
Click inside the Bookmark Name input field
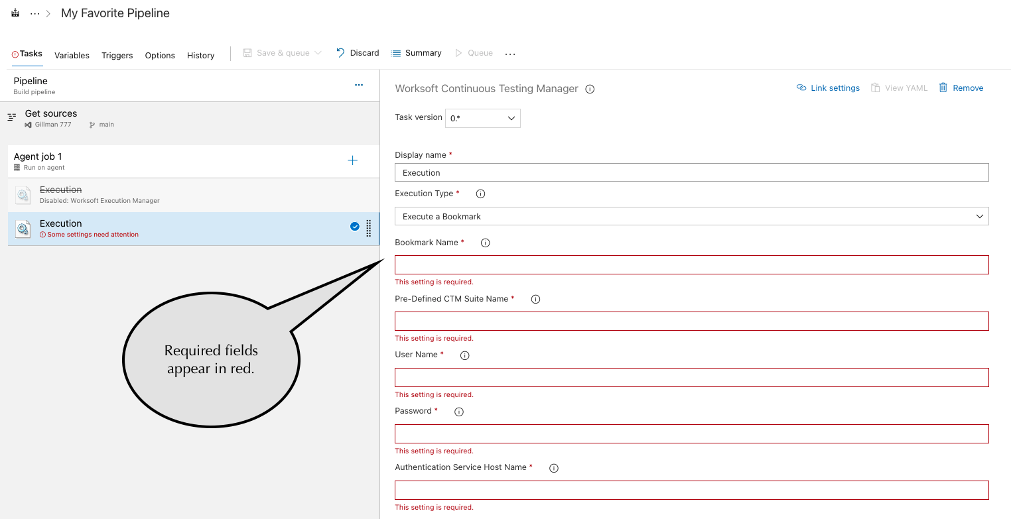[690, 264]
